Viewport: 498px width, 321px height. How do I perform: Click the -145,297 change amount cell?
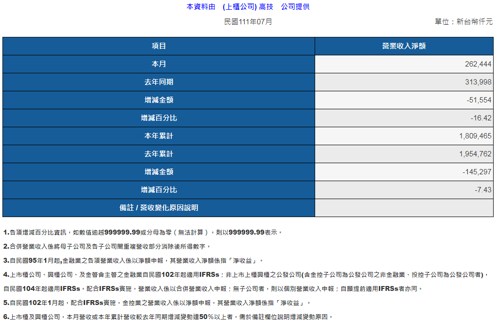tap(477, 172)
